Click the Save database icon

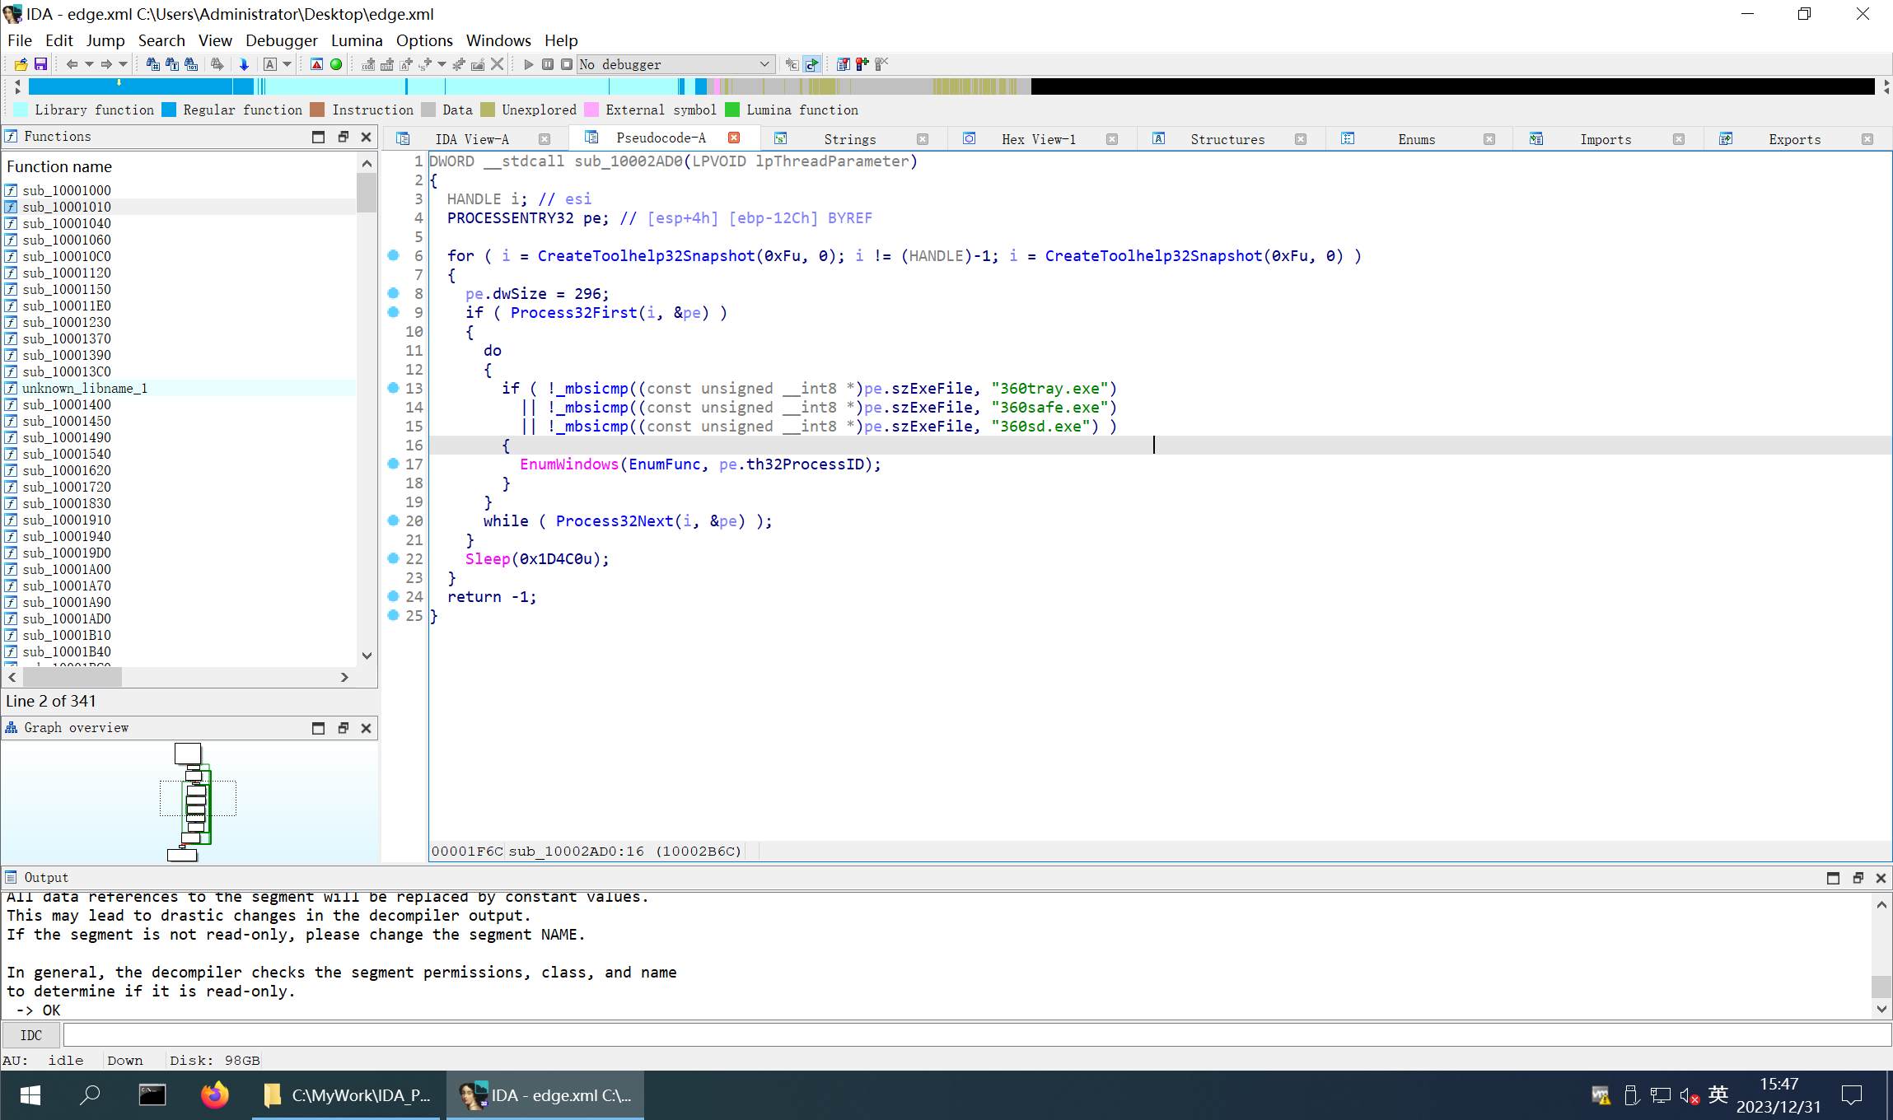(40, 64)
